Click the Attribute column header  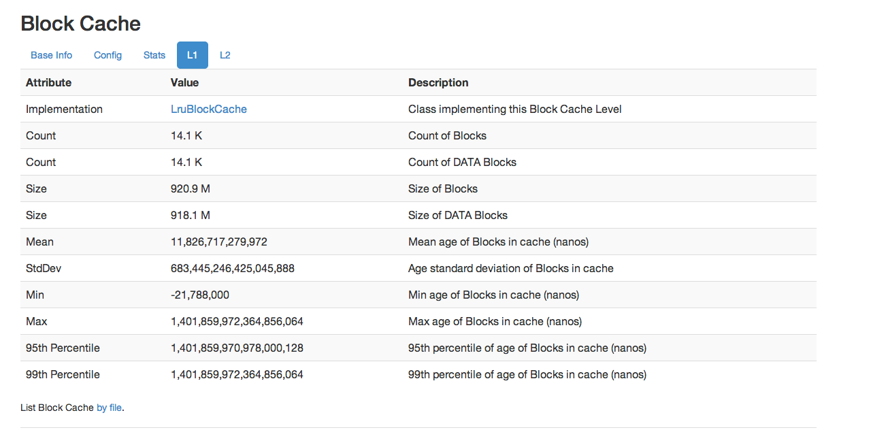tap(48, 82)
